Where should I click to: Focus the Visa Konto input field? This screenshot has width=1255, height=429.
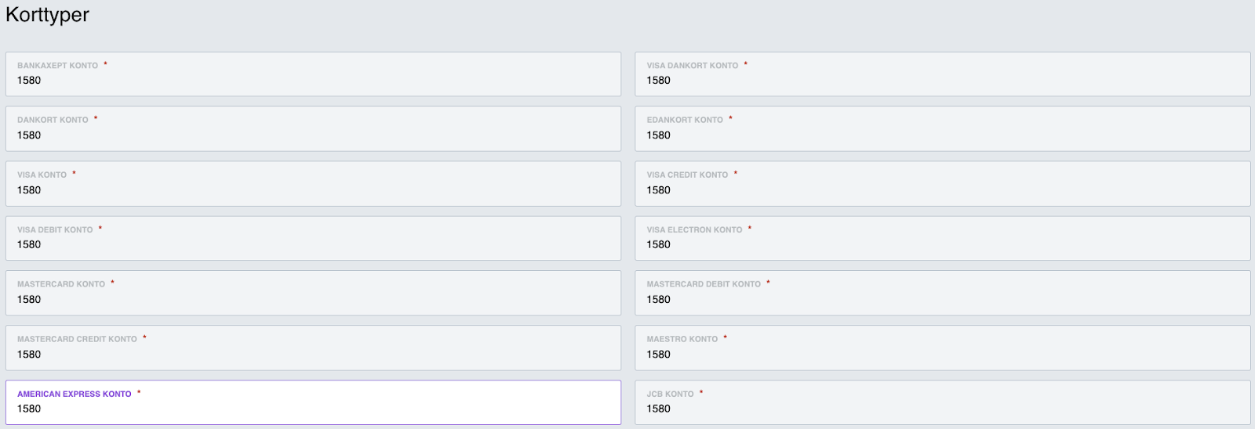(x=313, y=184)
